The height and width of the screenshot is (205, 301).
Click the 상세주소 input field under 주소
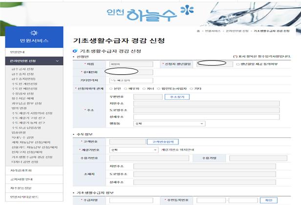[x=206, y=117]
